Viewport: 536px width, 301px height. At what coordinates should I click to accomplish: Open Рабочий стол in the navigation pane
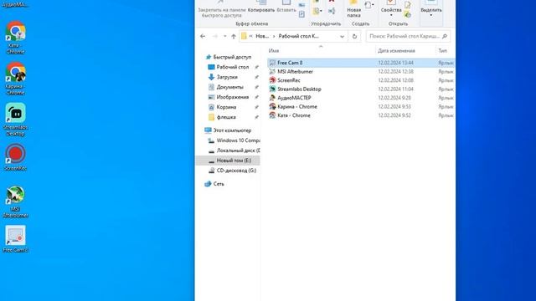233,67
